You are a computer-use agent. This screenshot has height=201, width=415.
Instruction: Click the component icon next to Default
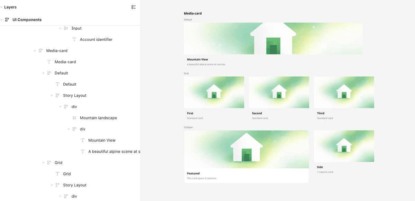[49, 73]
